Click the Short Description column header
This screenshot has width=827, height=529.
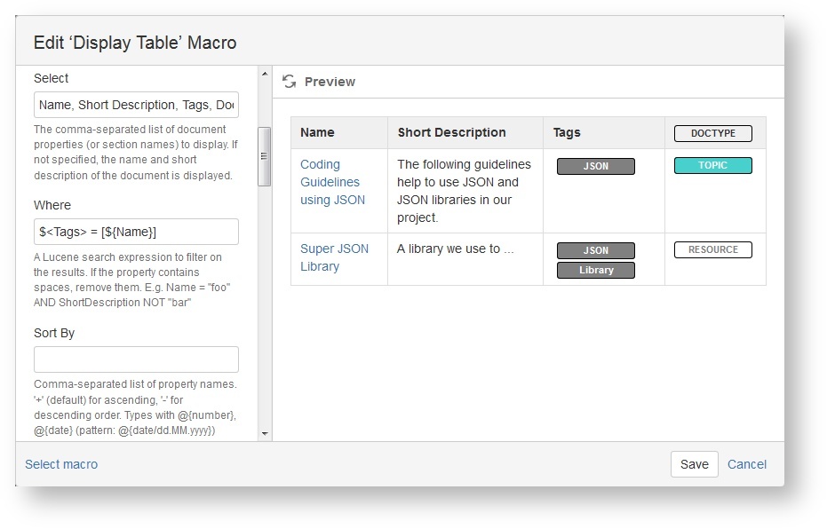(x=451, y=132)
